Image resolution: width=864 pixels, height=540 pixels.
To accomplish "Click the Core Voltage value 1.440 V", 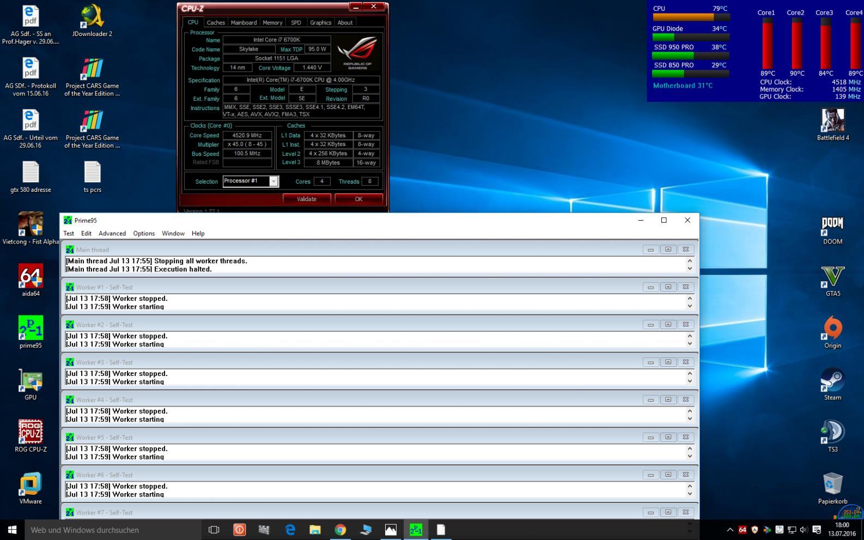I will point(312,68).
